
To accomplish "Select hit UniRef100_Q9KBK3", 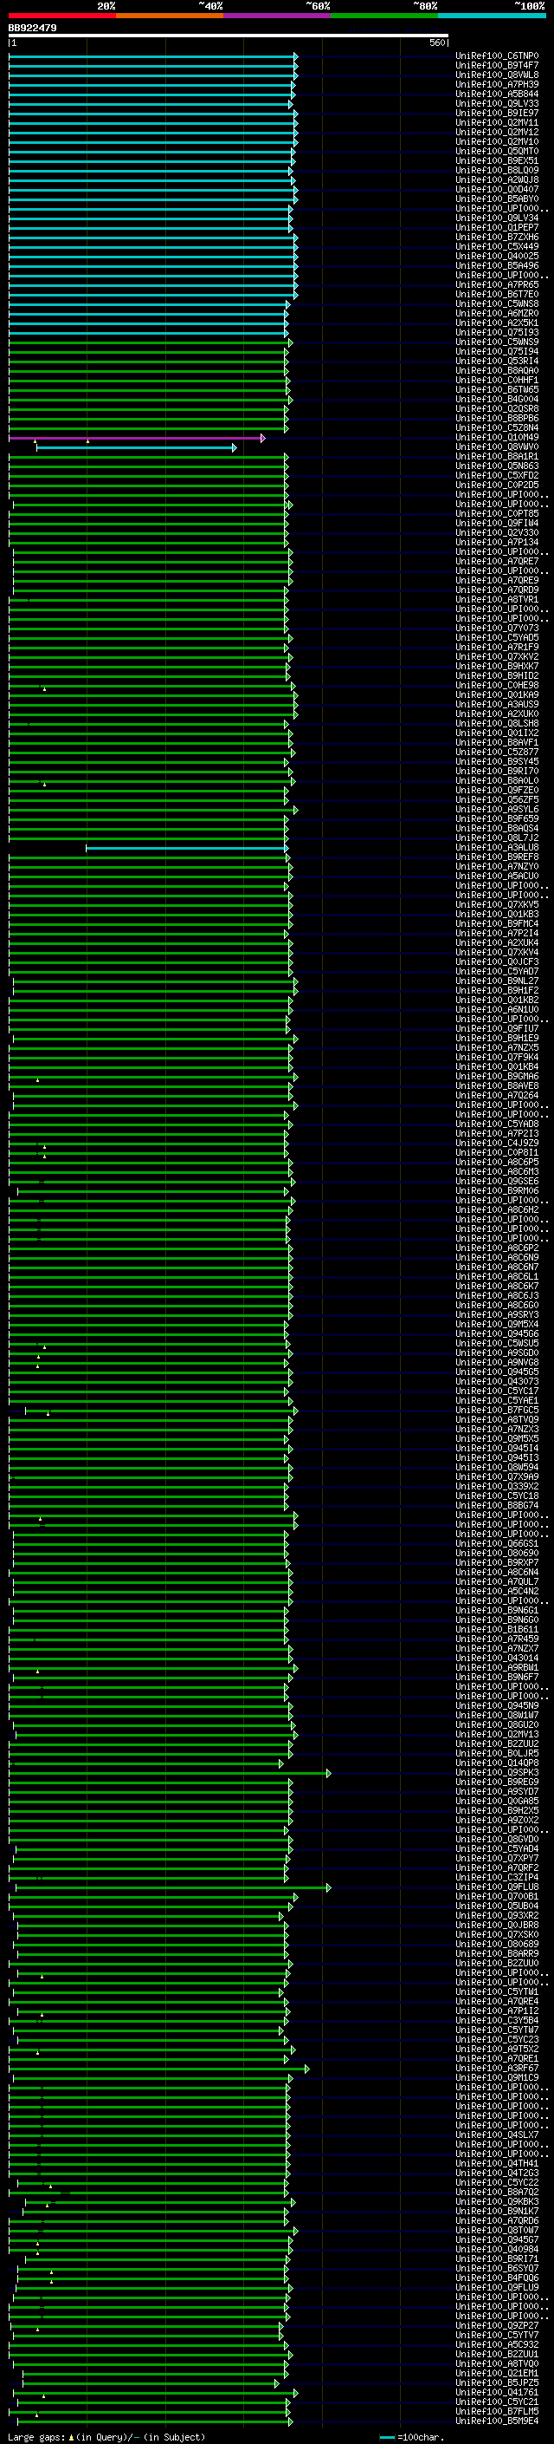I will 497,2201.
